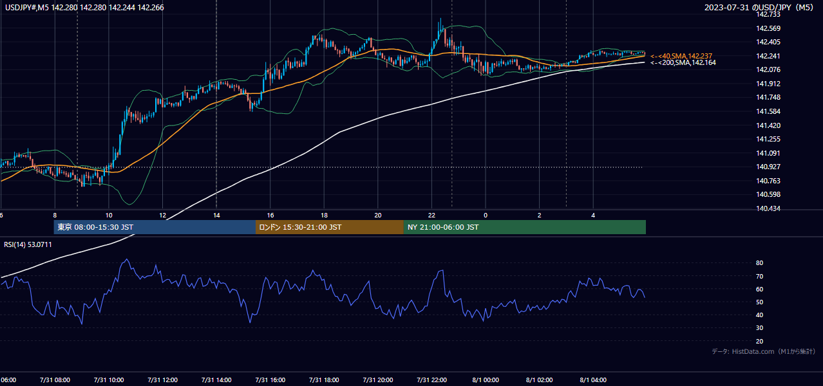Click the '7/31 14:00' bottom time label
The width and height of the screenshot is (823, 386).
(216, 380)
